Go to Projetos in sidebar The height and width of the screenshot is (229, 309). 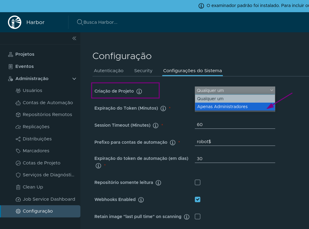(x=25, y=54)
